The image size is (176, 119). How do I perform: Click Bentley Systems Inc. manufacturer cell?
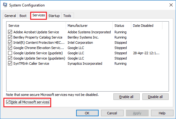tap(83, 37)
